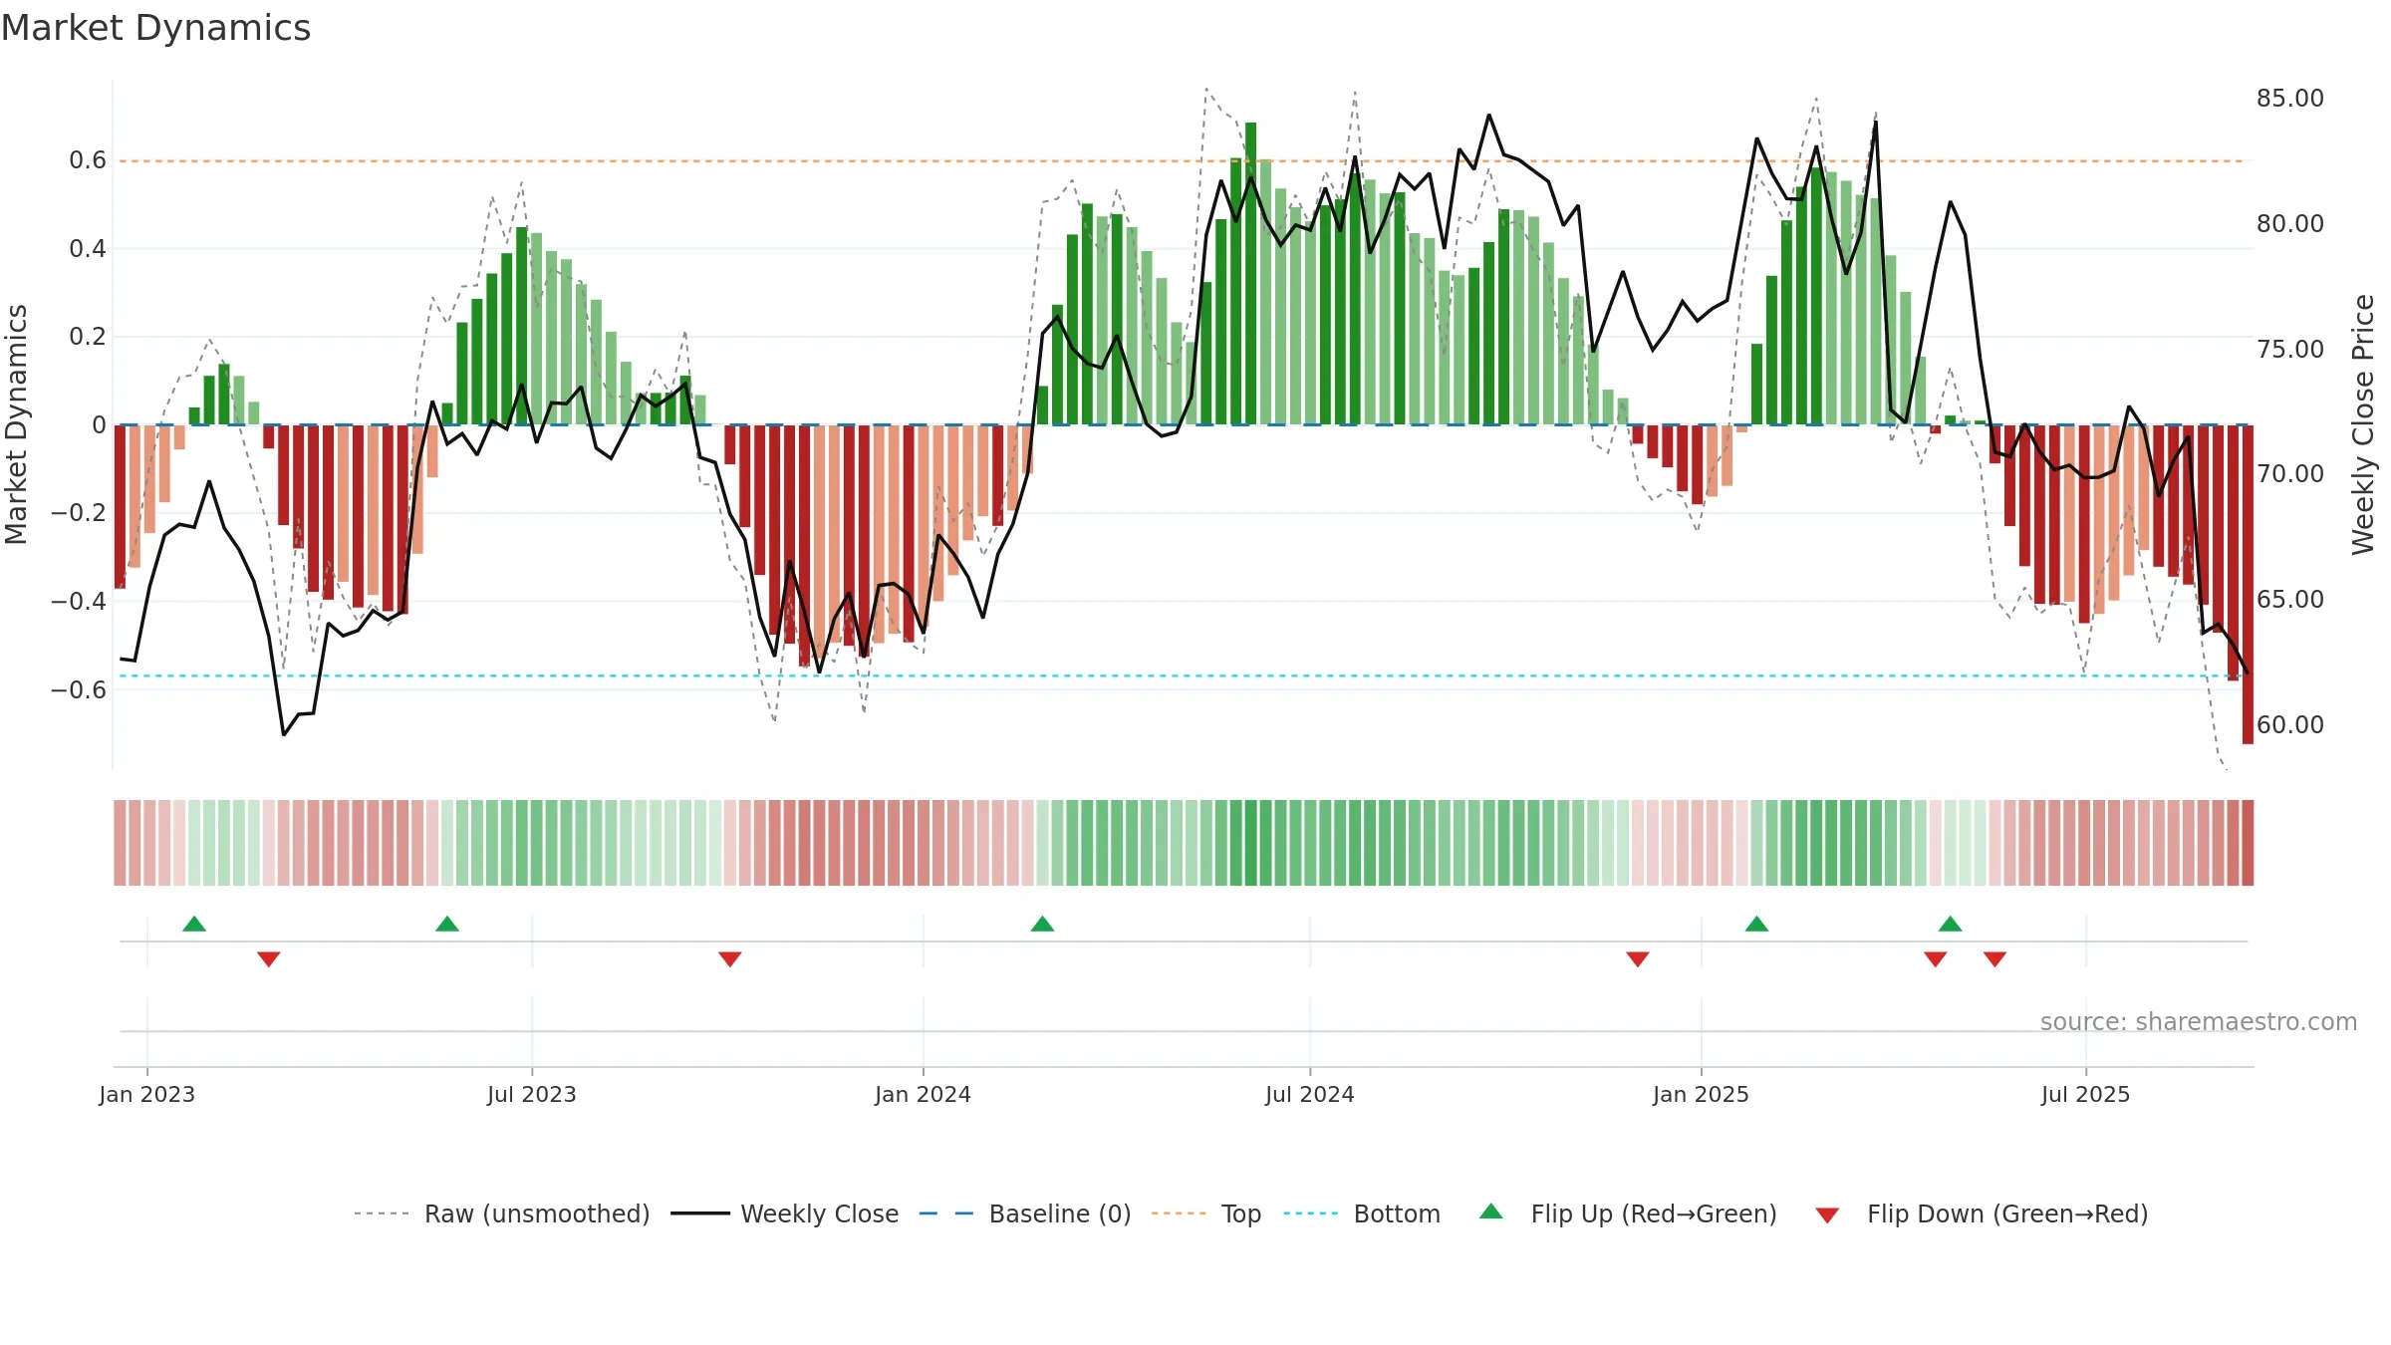Click the 0.4 left axis label

pyautogui.click(x=88, y=249)
